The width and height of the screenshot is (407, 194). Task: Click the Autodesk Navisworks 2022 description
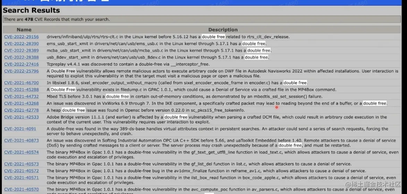coord(222,73)
